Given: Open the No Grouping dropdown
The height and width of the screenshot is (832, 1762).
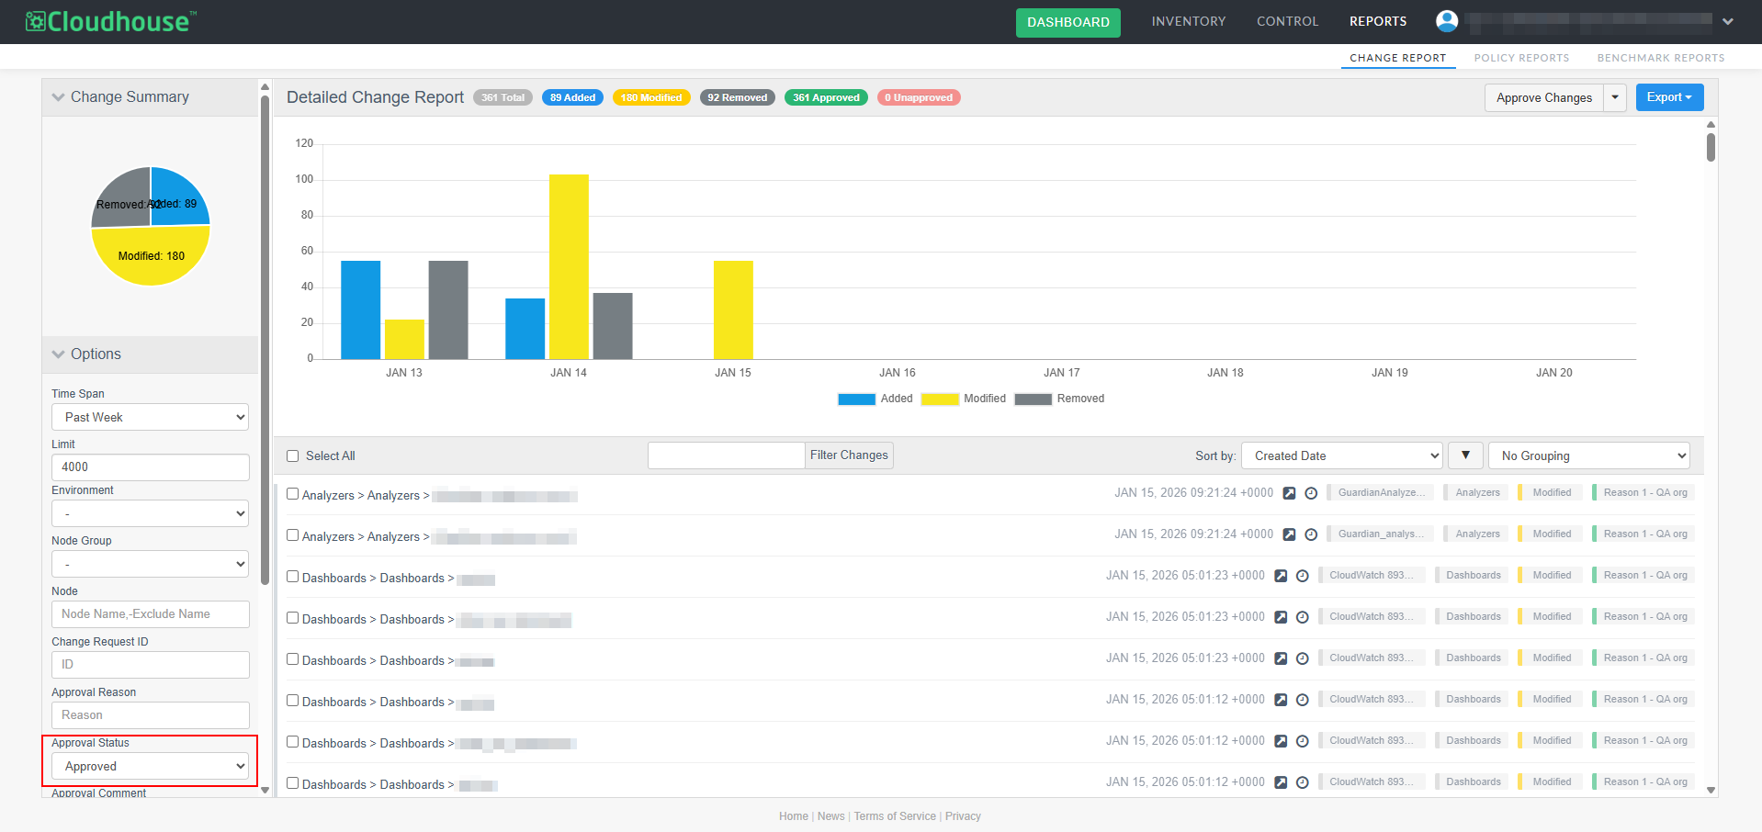Looking at the screenshot, I should tap(1589, 455).
